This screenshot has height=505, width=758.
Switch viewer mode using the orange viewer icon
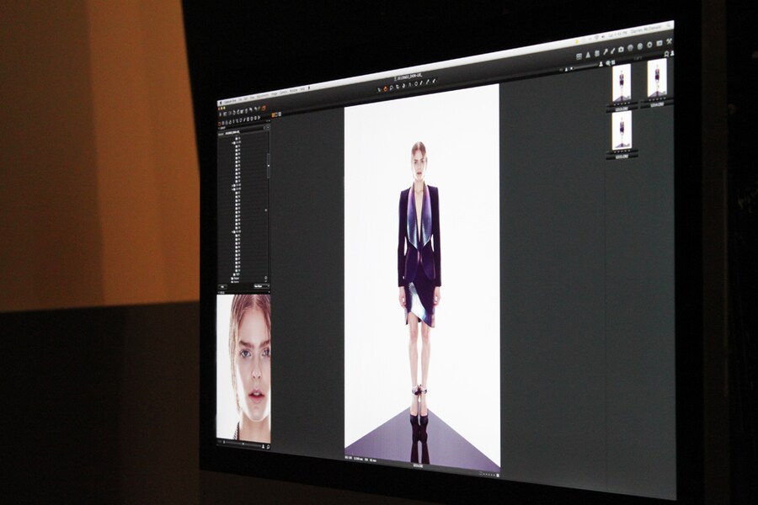point(273,115)
